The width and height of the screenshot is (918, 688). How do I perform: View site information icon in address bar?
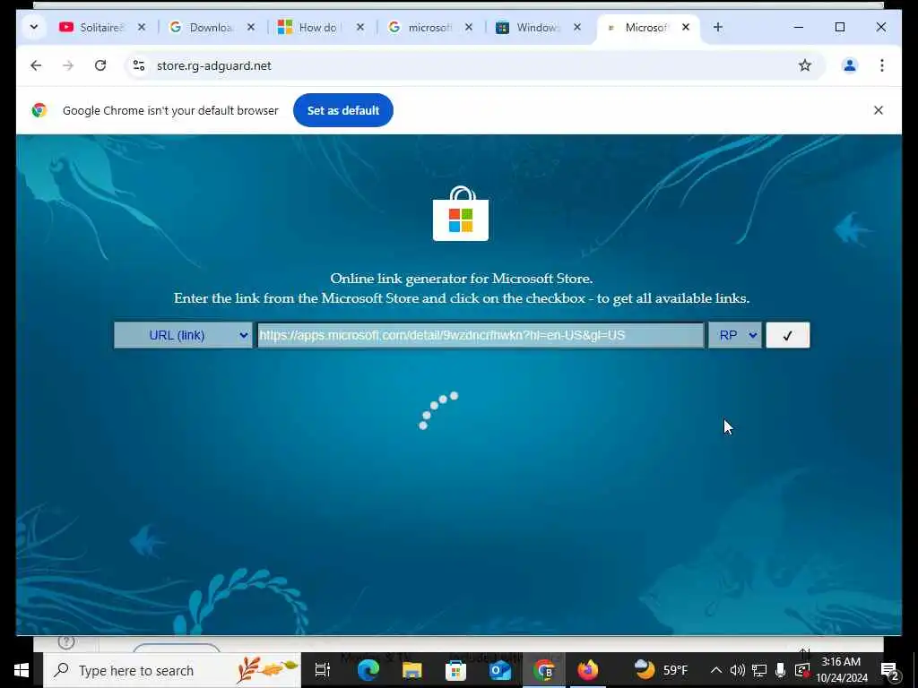139,65
